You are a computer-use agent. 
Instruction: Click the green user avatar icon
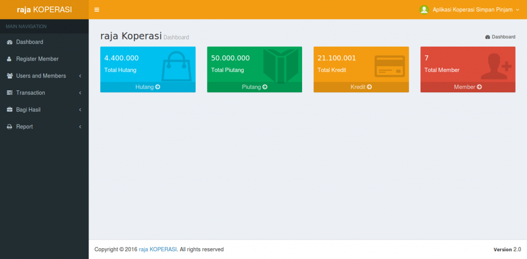424,10
